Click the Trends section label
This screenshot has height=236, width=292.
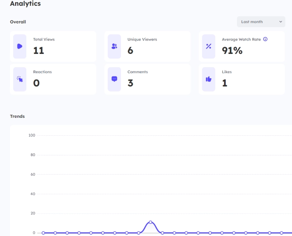[18, 116]
